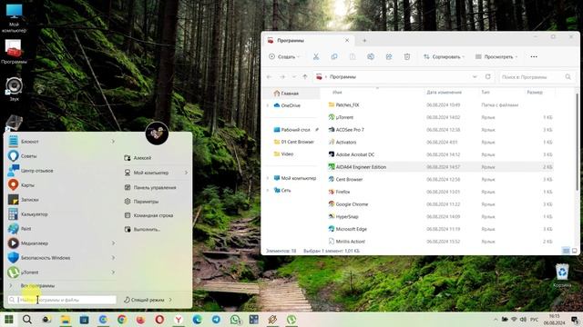Expand Блокнот submenu arrow in Start menu
The width and height of the screenshot is (583, 327).
click(113, 142)
